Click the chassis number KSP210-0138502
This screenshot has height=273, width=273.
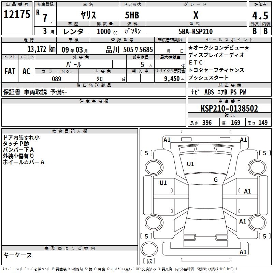229,109
